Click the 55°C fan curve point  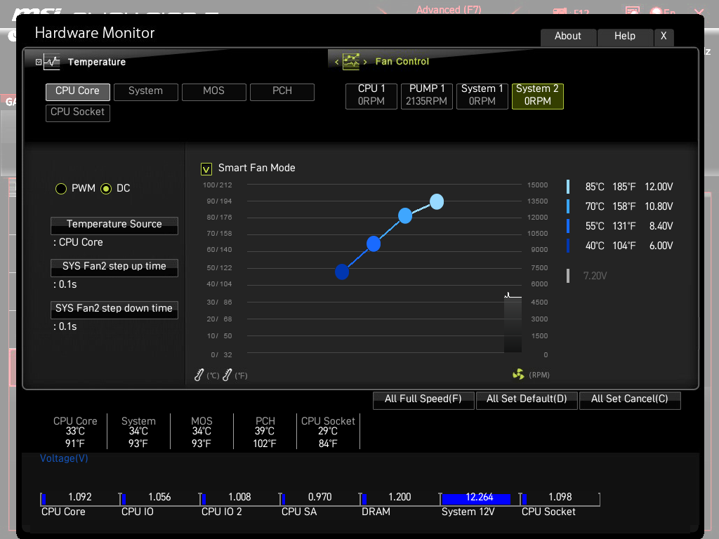point(374,244)
